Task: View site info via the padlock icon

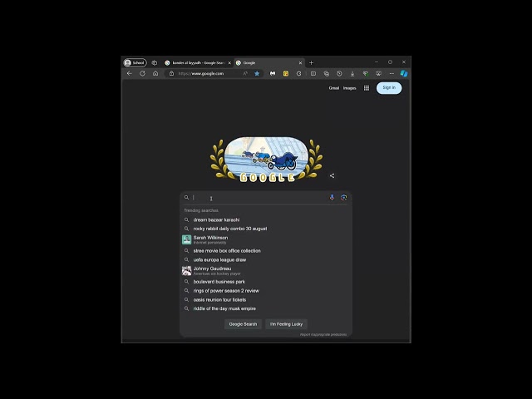Action: (172, 74)
